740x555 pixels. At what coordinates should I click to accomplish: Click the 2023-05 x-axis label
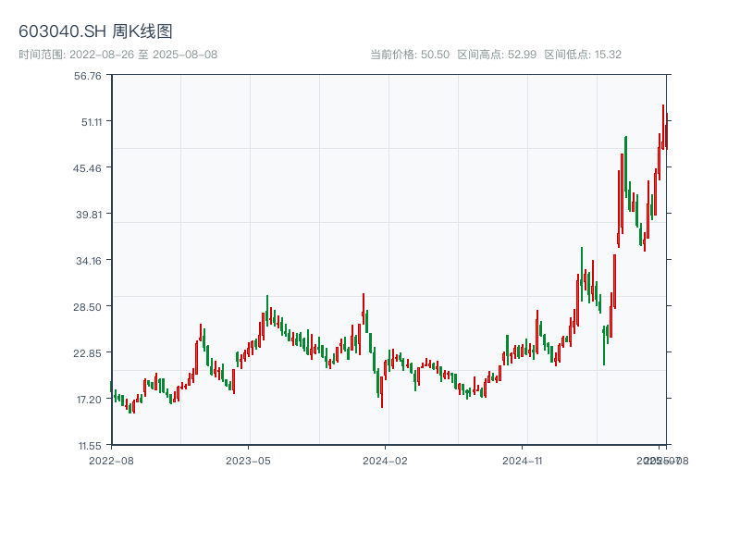[248, 461]
